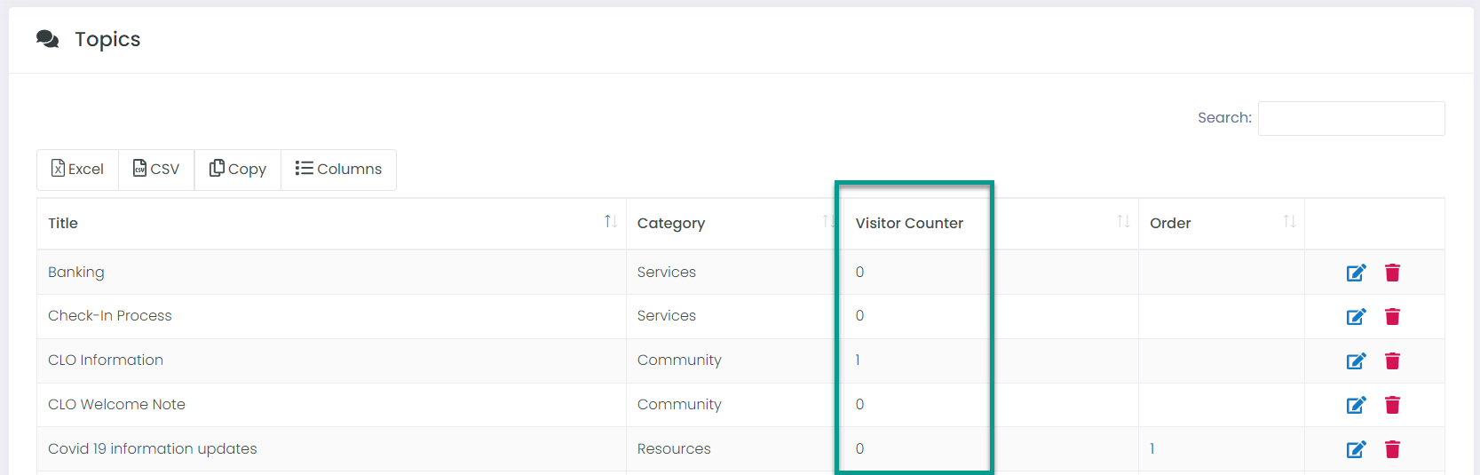Viewport: 1480px width, 475px height.
Task: Focus the Search input field
Action: [x=1351, y=118]
